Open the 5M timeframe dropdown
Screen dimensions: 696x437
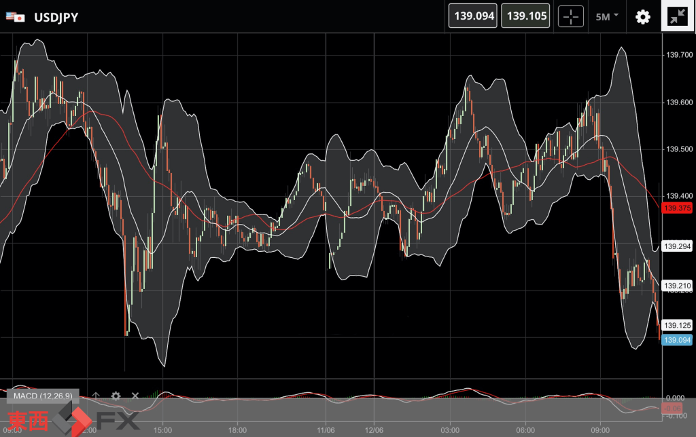[x=607, y=17]
